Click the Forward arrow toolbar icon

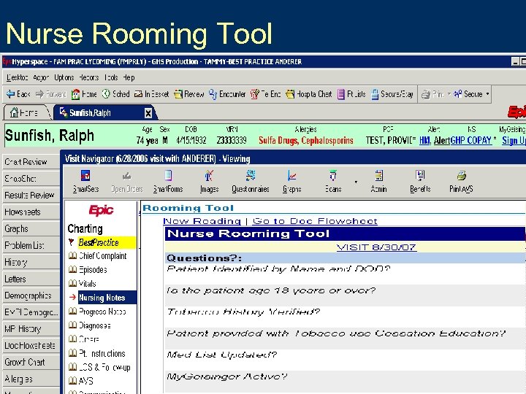(x=39, y=94)
